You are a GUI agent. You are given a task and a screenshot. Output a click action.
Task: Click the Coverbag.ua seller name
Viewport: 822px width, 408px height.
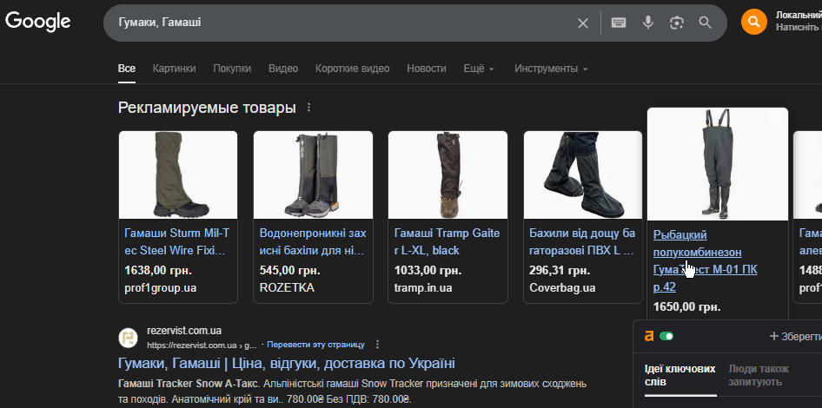coord(562,288)
